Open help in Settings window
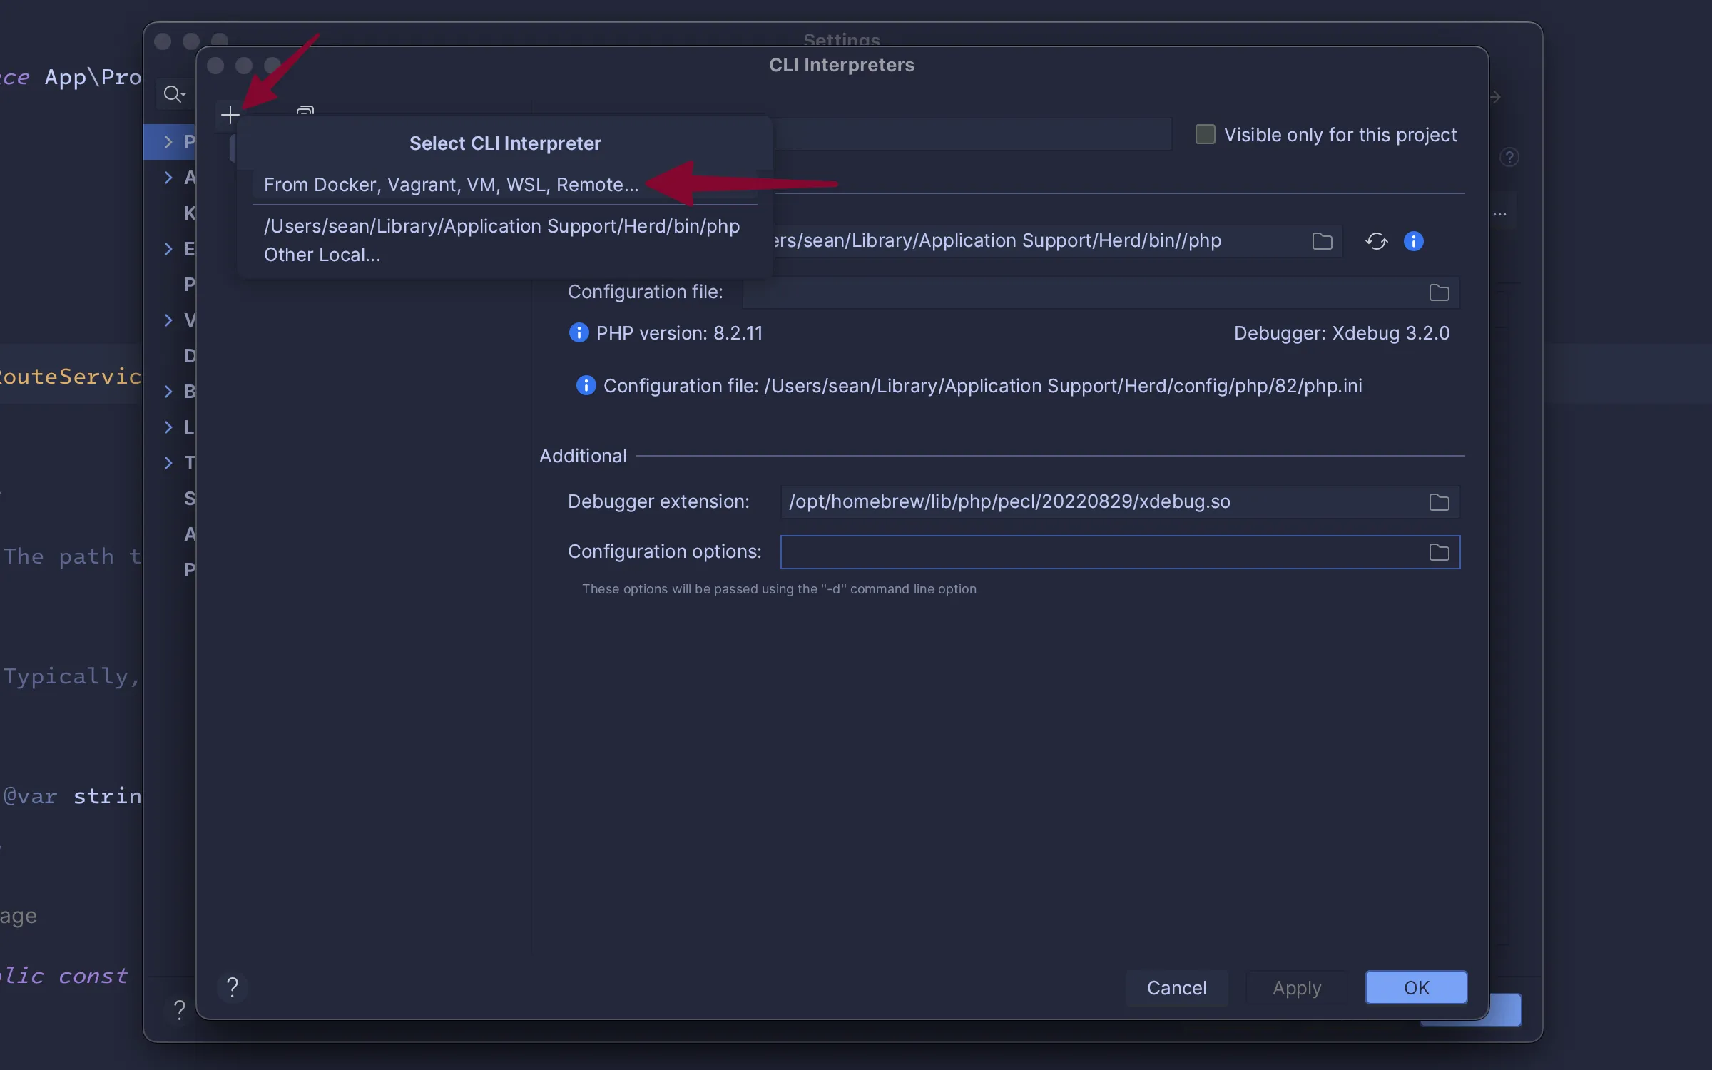This screenshot has height=1070, width=1712. (179, 1009)
